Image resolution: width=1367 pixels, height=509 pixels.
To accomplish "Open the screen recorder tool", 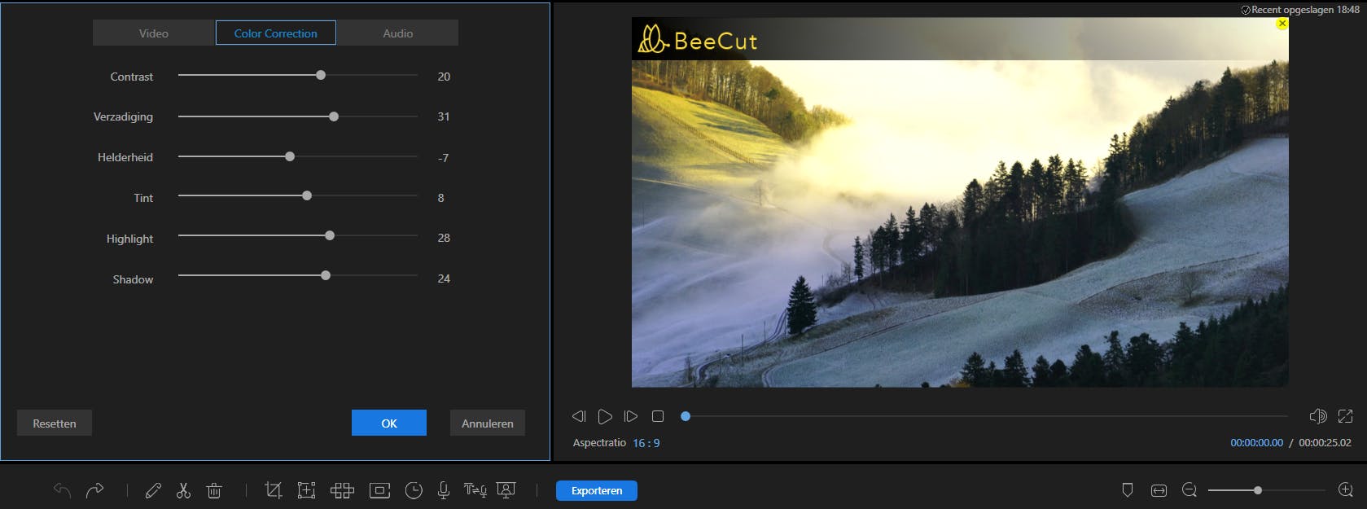I will click(506, 490).
